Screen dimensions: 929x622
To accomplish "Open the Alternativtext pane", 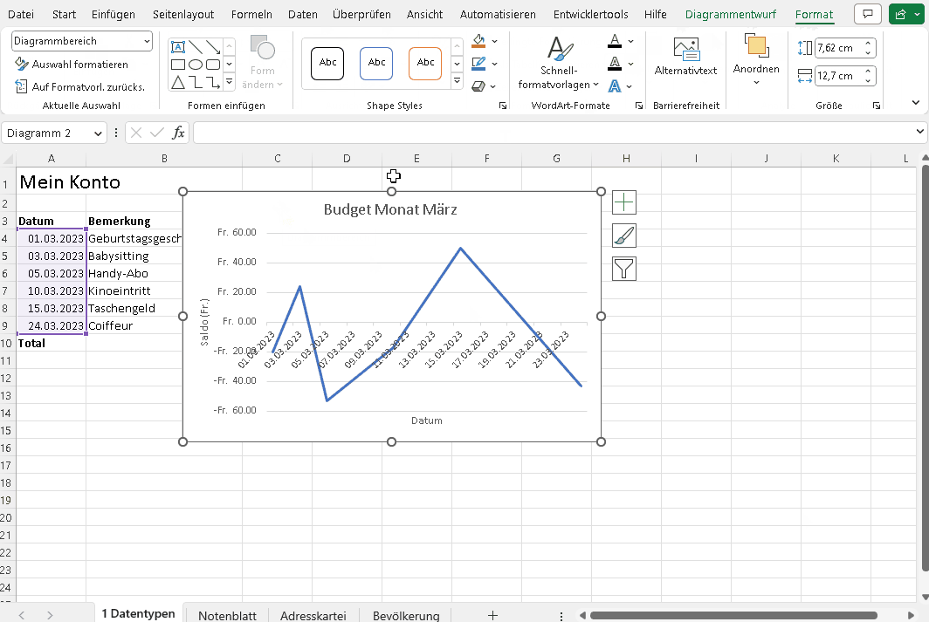I will 685,57.
